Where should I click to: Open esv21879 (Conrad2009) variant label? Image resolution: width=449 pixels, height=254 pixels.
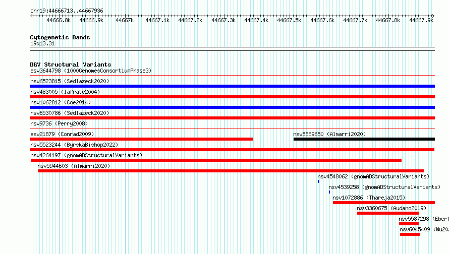click(x=62, y=134)
